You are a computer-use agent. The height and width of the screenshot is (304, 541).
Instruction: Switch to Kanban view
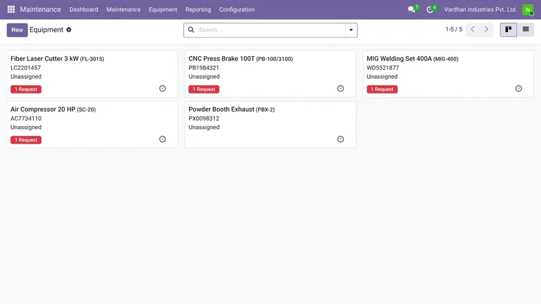point(508,29)
